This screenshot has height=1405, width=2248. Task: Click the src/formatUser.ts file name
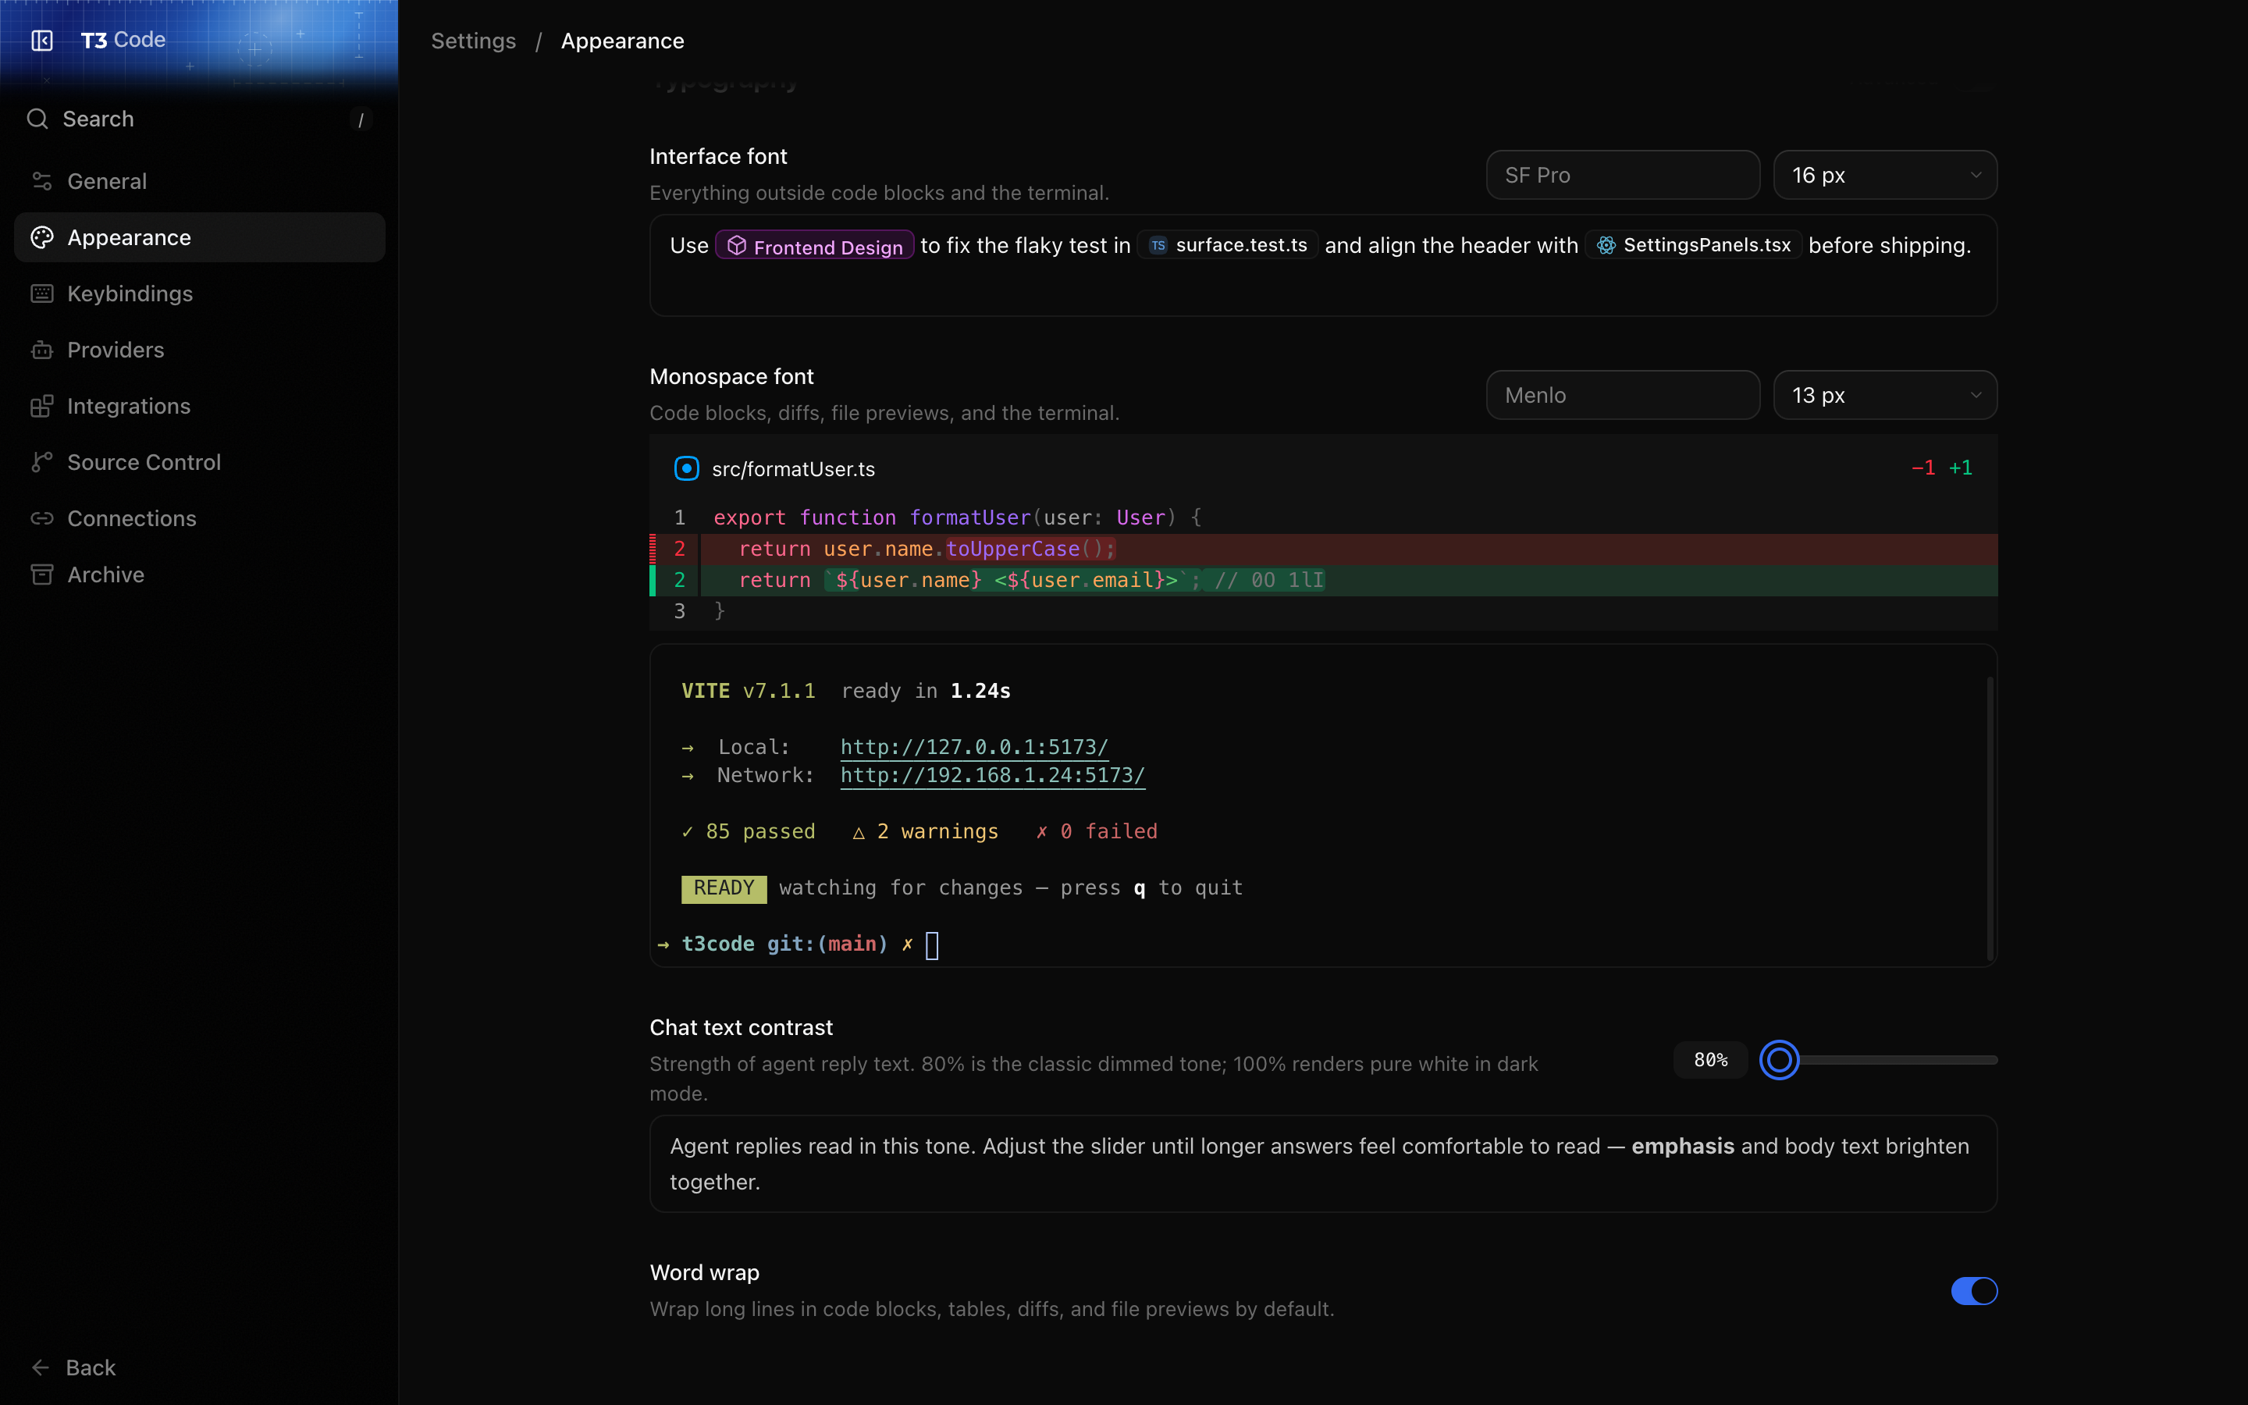click(x=793, y=469)
